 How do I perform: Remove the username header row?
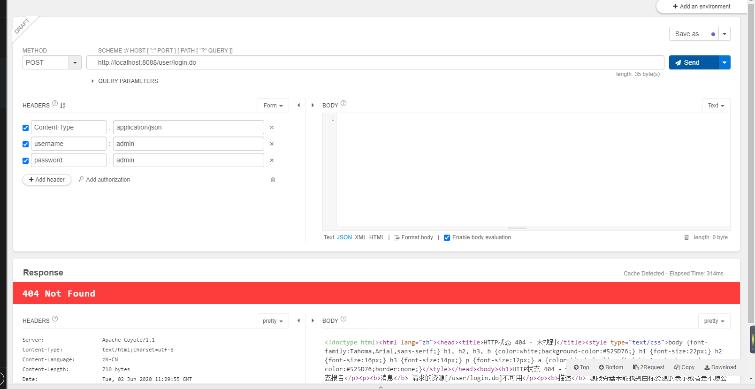pyautogui.click(x=272, y=144)
